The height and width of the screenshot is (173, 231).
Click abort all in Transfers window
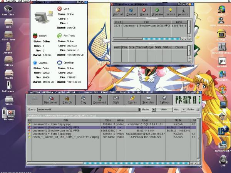point(118,12)
